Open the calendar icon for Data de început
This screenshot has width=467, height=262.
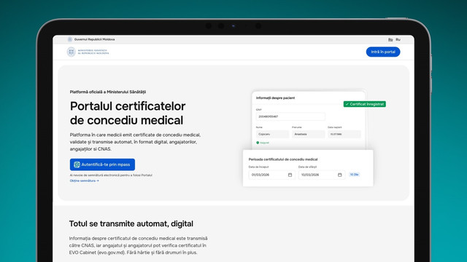point(290,175)
